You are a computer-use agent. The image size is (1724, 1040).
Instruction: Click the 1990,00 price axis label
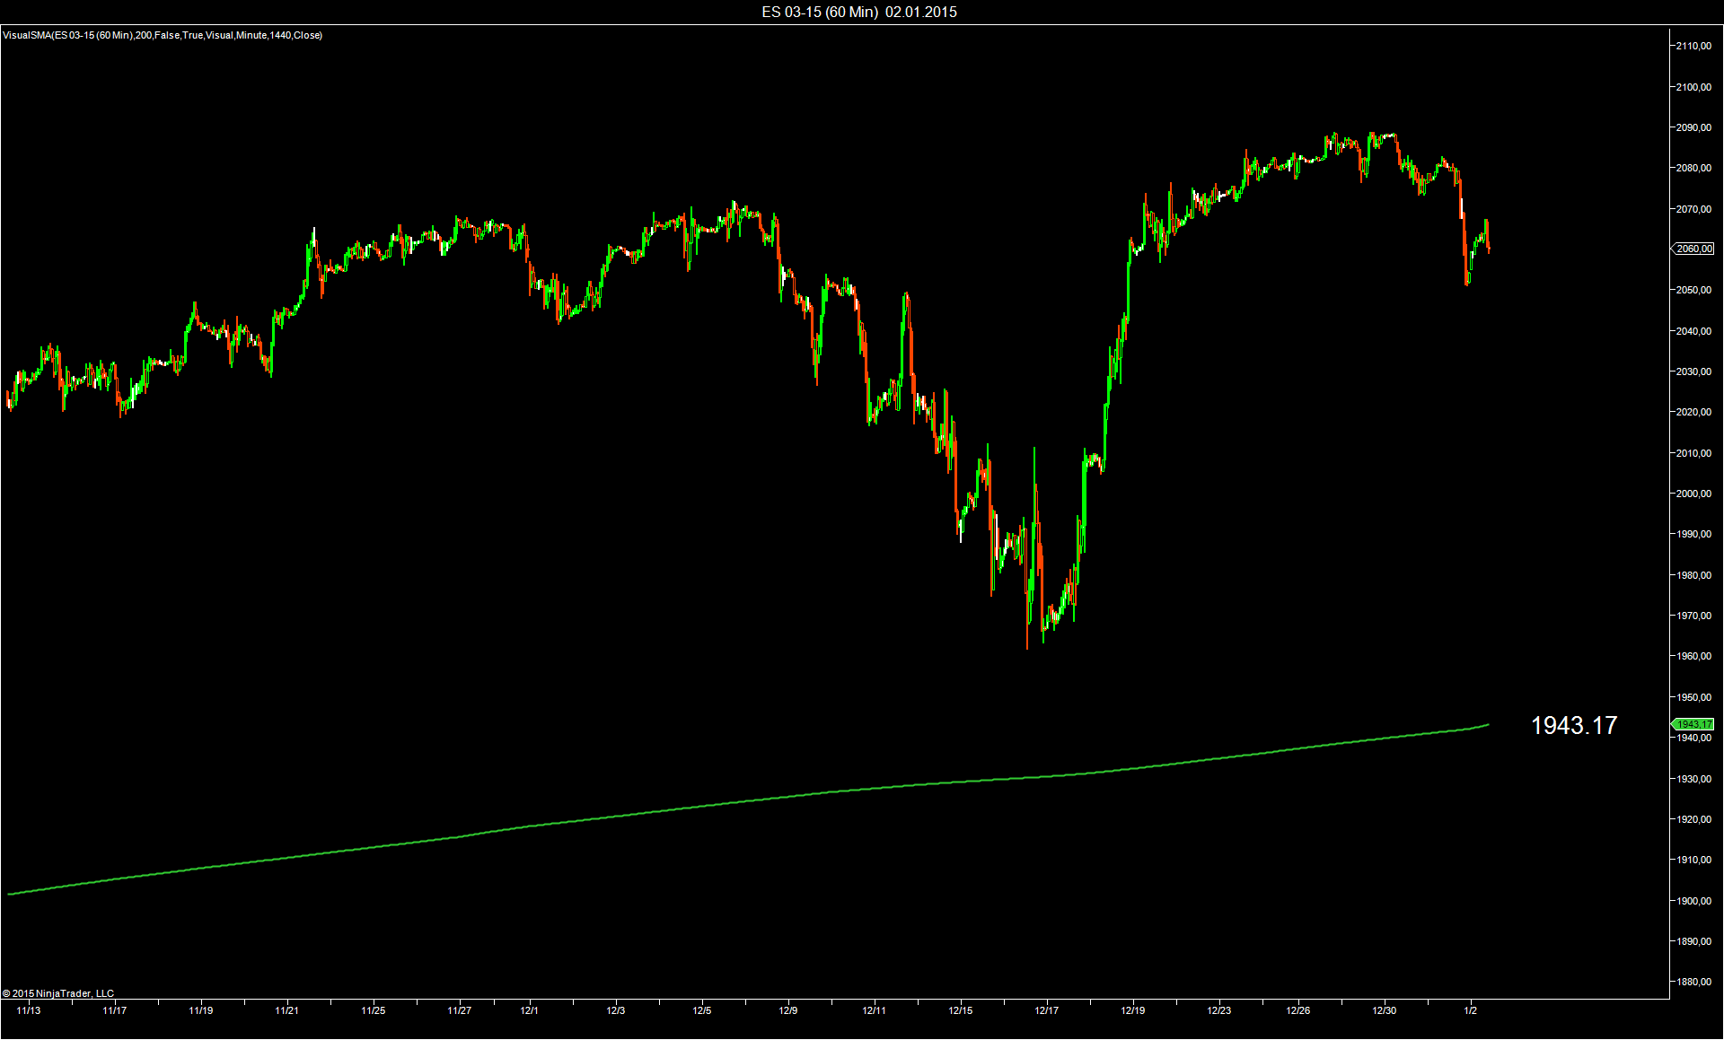click(1693, 534)
